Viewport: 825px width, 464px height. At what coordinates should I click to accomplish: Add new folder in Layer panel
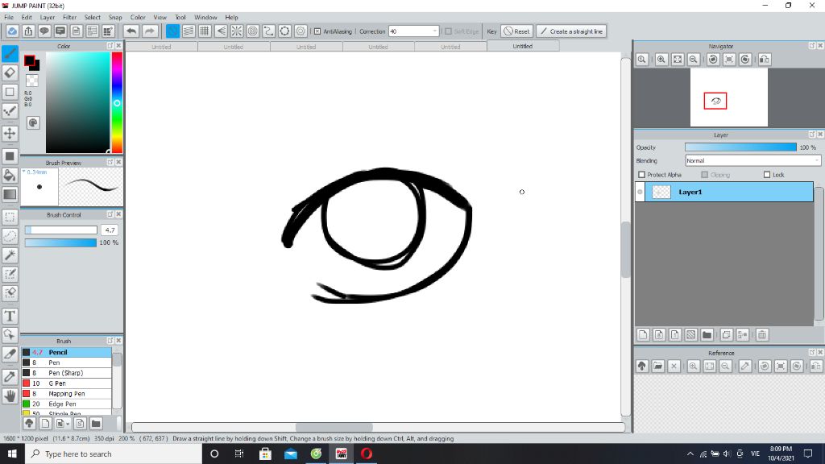click(707, 334)
